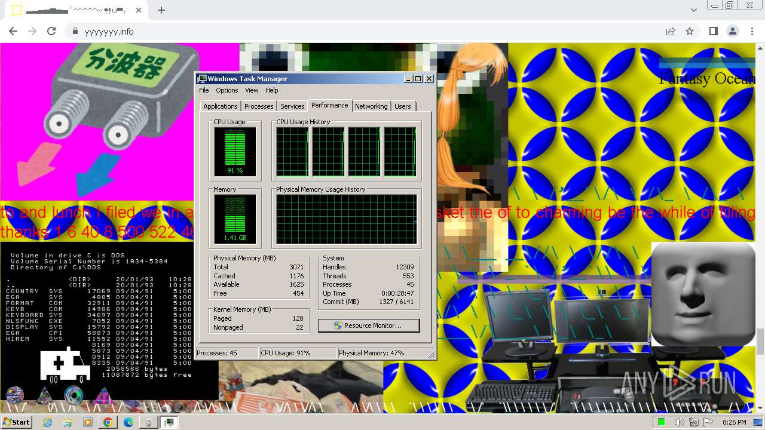Click the Commit (MB) 1327 / 6141 value
Viewport: 765px width, 430px height.
click(x=396, y=302)
